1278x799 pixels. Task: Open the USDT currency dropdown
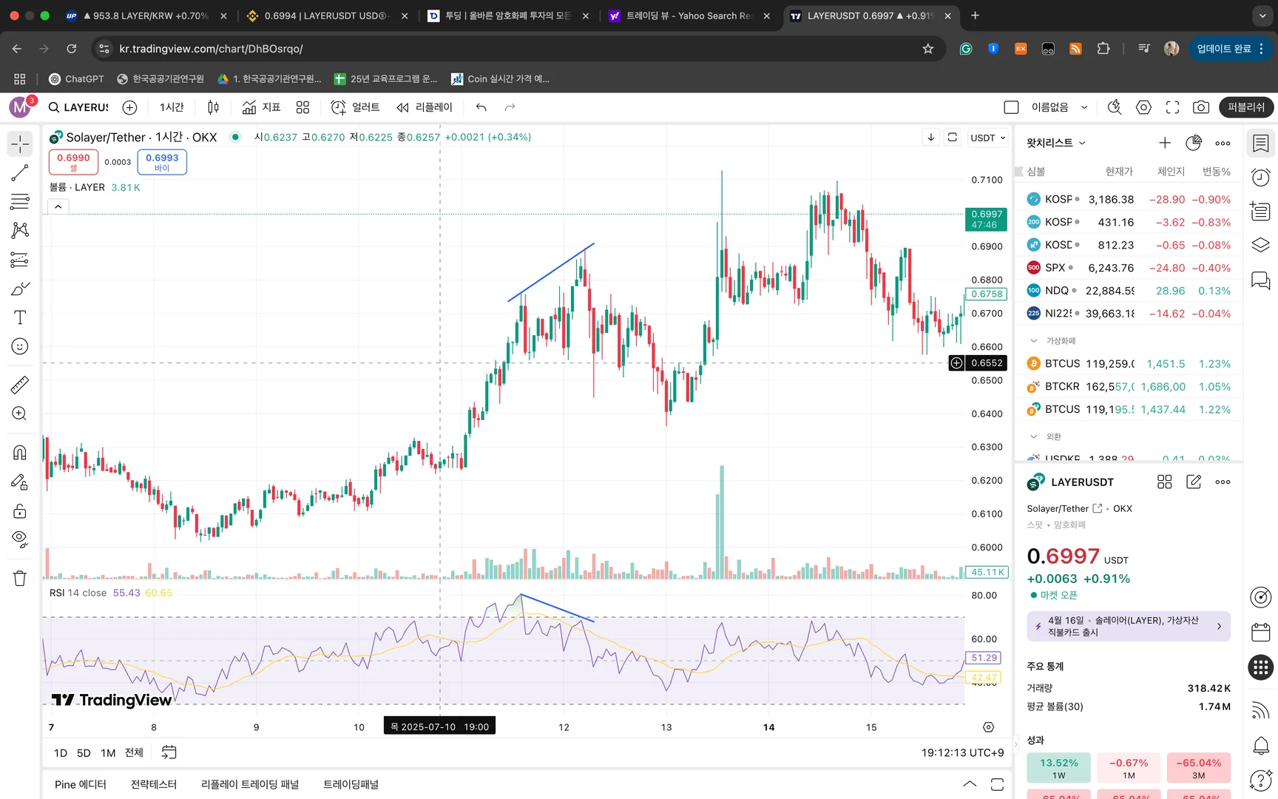988,138
